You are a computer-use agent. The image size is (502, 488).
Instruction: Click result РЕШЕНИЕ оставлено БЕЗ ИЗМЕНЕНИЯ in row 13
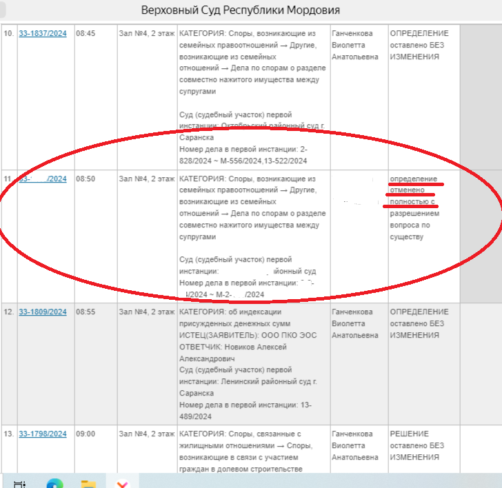417,445
